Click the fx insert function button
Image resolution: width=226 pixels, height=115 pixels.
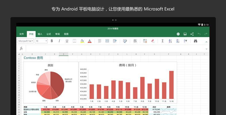click(x=21, y=49)
